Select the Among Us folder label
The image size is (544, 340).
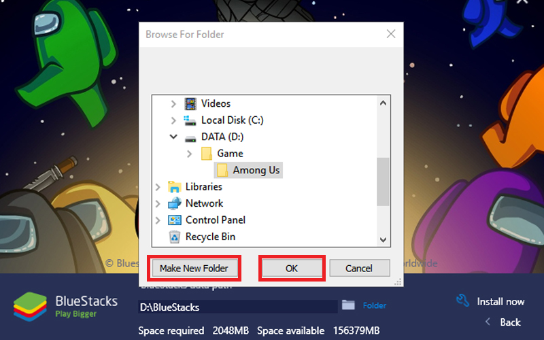tap(256, 170)
